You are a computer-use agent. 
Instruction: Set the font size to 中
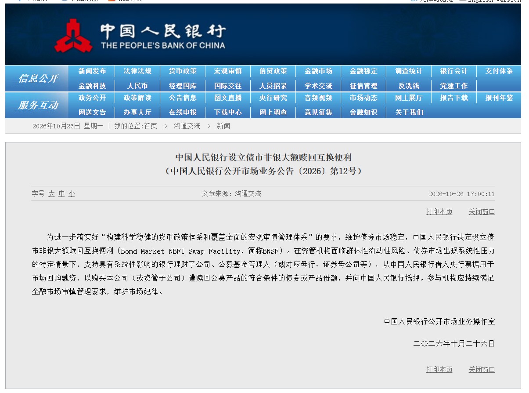(61, 193)
